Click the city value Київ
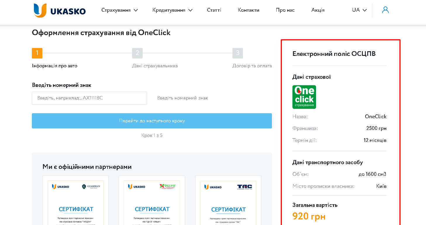This screenshot has height=225, width=426. coord(381,186)
